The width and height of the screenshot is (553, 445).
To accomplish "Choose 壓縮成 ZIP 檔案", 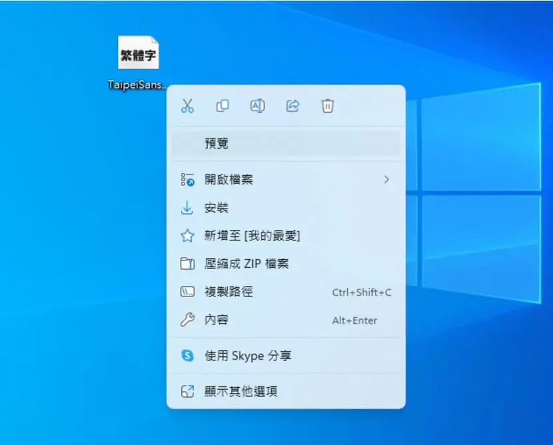I will click(286, 264).
